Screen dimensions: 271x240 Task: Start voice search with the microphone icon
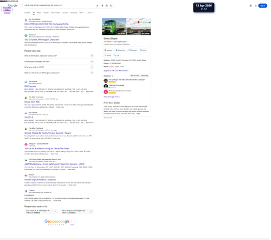(x=102, y=5)
